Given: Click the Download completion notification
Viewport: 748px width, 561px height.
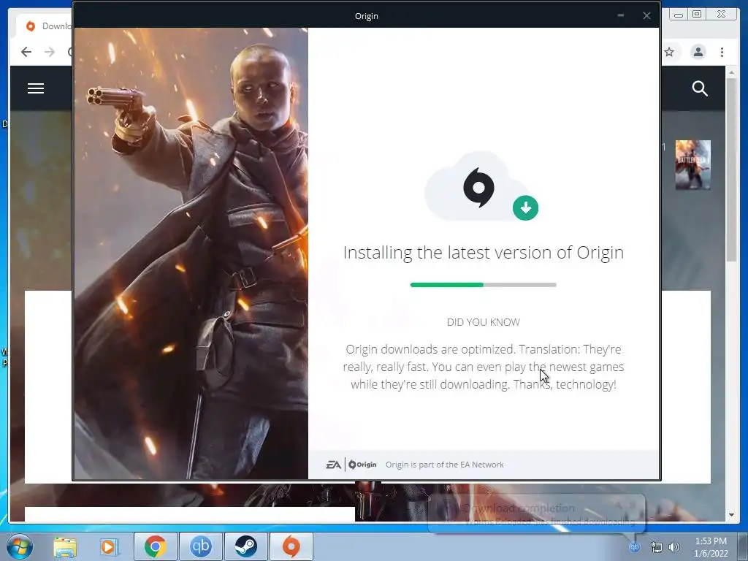Looking at the screenshot, I should [537, 514].
